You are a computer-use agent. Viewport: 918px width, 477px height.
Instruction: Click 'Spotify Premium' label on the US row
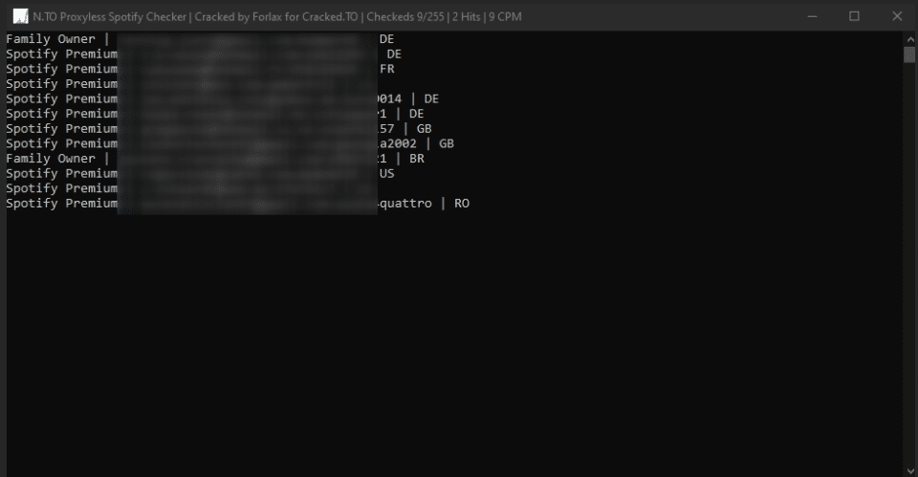61,174
